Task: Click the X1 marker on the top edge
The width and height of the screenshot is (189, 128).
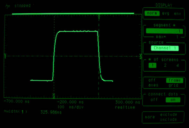Action: [x=99, y=17]
